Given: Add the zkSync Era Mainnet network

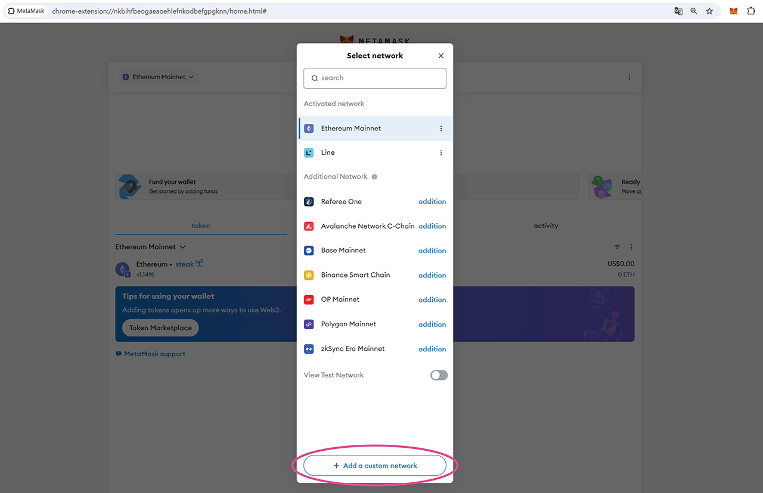Looking at the screenshot, I should 432,349.
